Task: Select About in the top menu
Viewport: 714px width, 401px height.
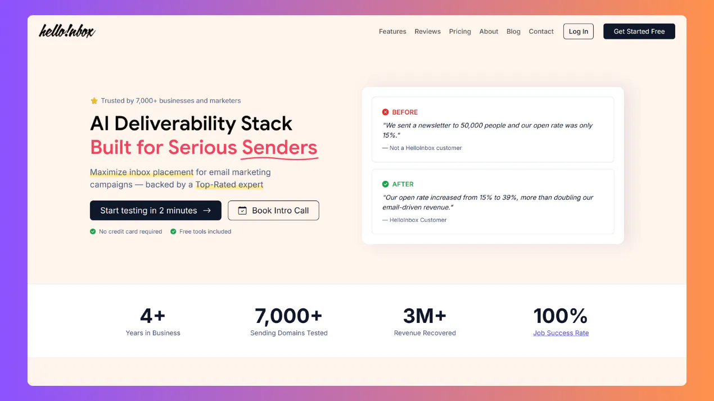Action: pos(489,31)
